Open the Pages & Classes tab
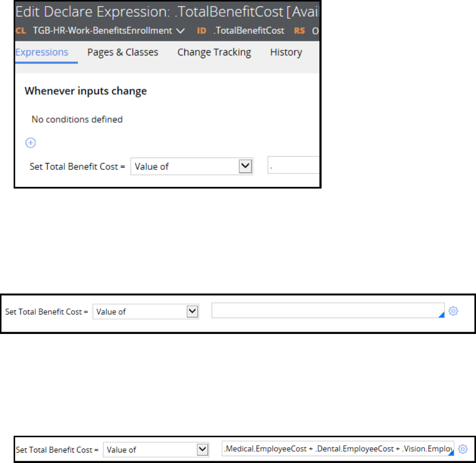This screenshot has height=463, width=476. 123,52
